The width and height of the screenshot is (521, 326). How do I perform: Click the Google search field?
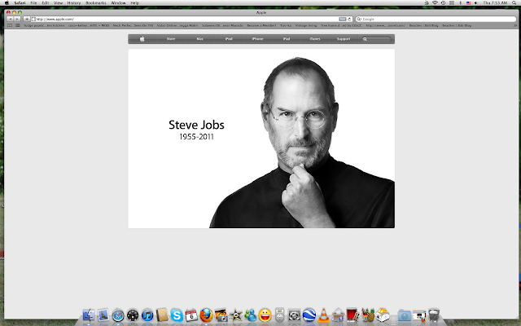click(x=436, y=20)
